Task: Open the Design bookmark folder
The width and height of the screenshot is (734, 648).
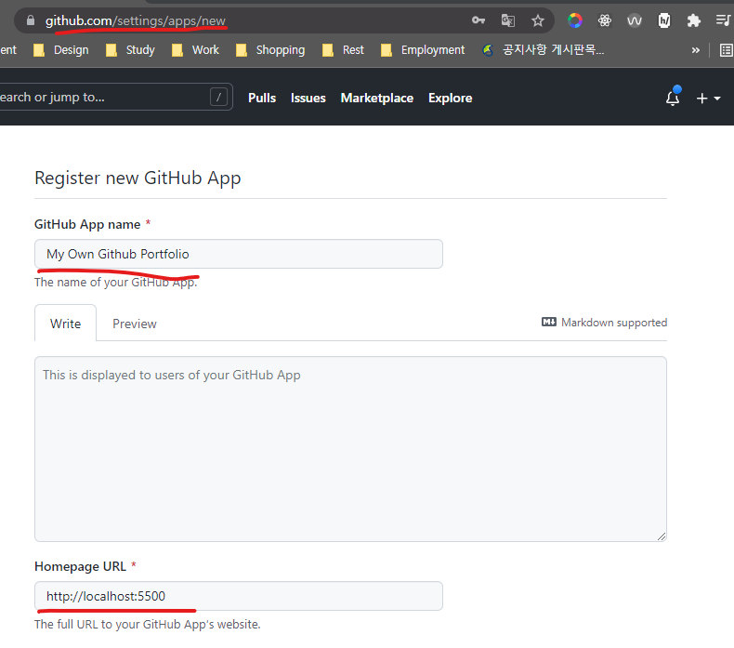Action: (x=60, y=49)
